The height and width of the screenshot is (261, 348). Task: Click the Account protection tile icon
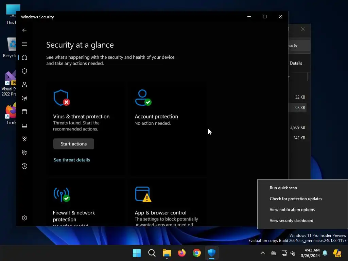point(143,98)
